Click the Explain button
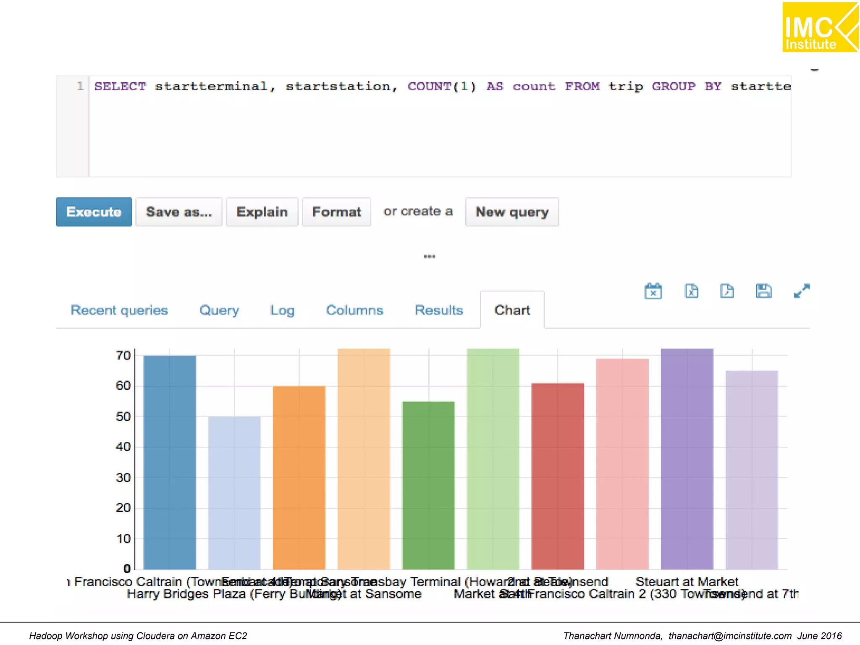860x645 pixels. tap(262, 212)
